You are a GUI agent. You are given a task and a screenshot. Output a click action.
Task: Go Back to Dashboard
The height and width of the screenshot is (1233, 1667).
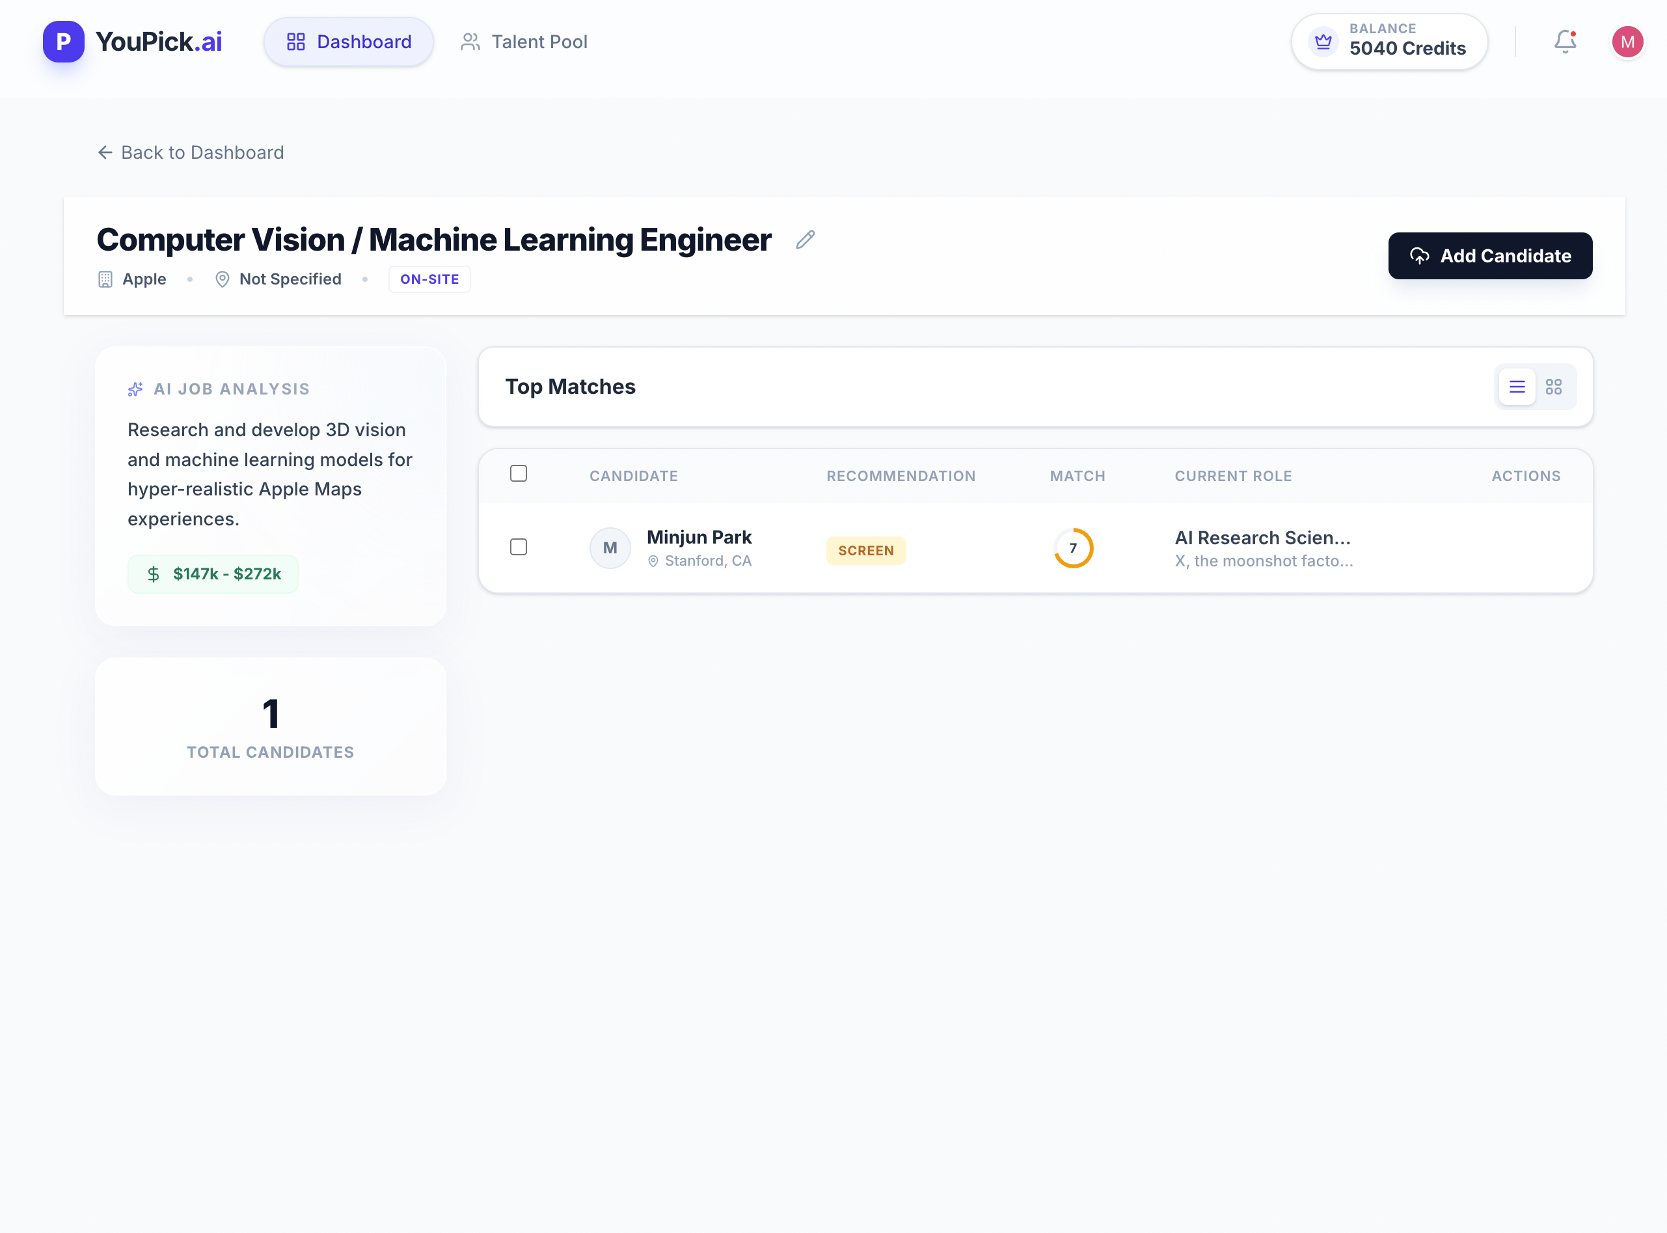click(x=191, y=152)
